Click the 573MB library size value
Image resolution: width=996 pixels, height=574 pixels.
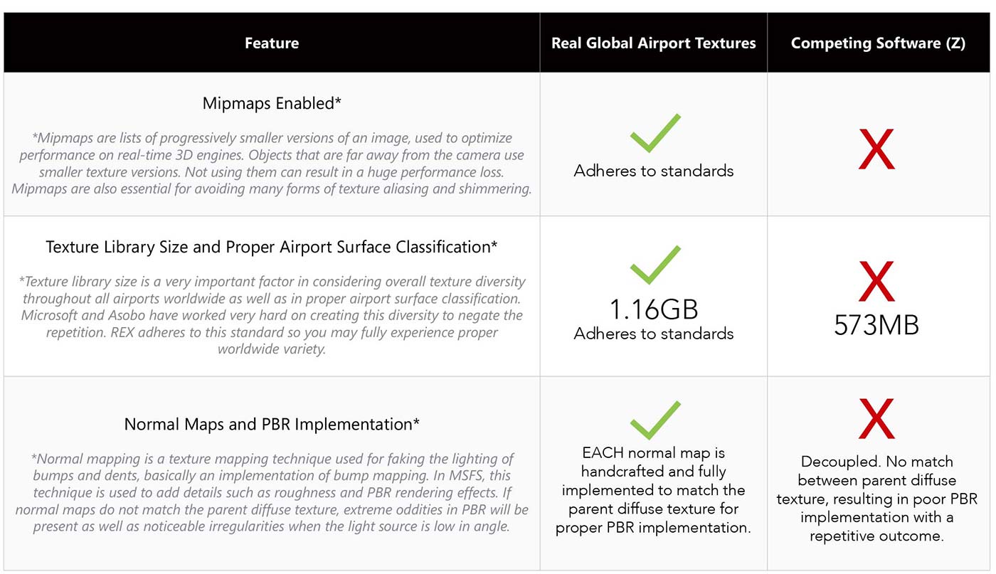pyautogui.click(x=876, y=325)
